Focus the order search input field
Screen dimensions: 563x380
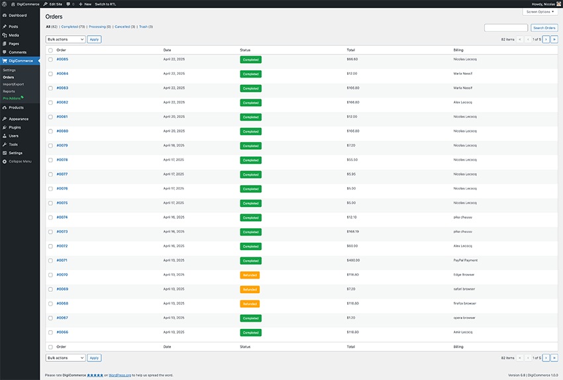(x=506, y=28)
